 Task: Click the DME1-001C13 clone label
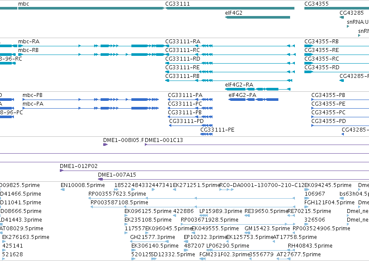pyautogui.click(x=164, y=140)
